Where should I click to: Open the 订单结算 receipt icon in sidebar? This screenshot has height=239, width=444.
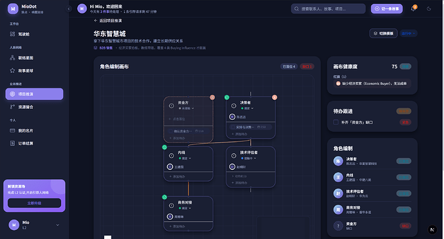click(12, 144)
